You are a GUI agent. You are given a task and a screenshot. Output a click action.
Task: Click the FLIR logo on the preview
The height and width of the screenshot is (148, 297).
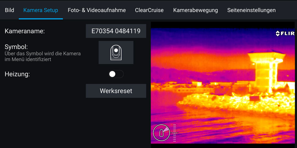click(x=285, y=33)
